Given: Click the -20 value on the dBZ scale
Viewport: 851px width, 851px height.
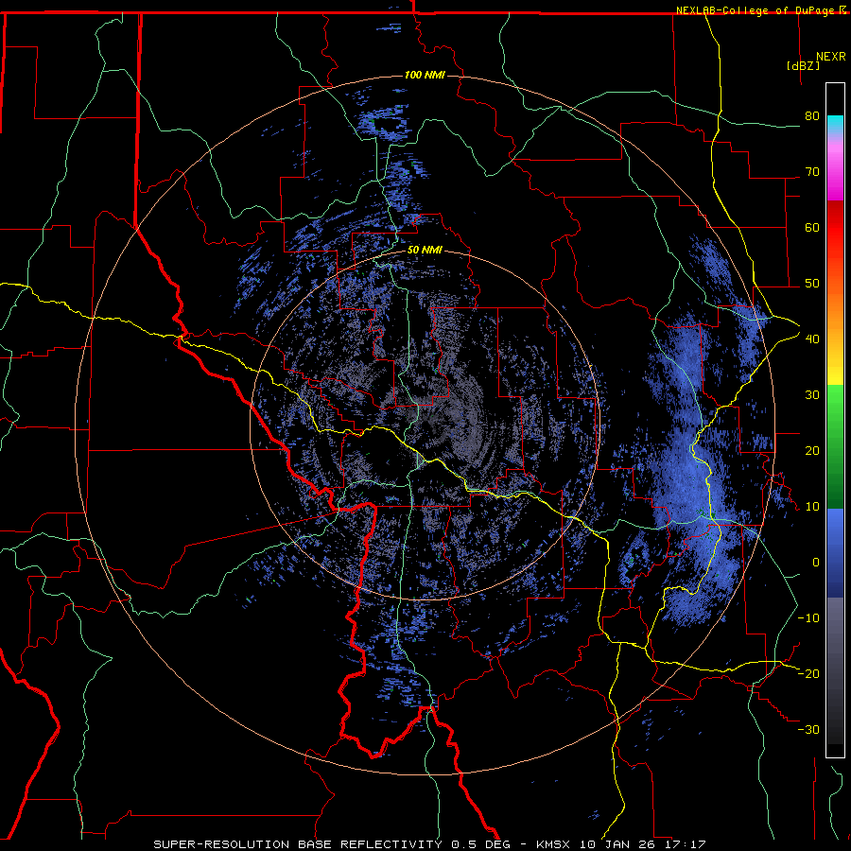Looking at the screenshot, I should pos(808,673).
